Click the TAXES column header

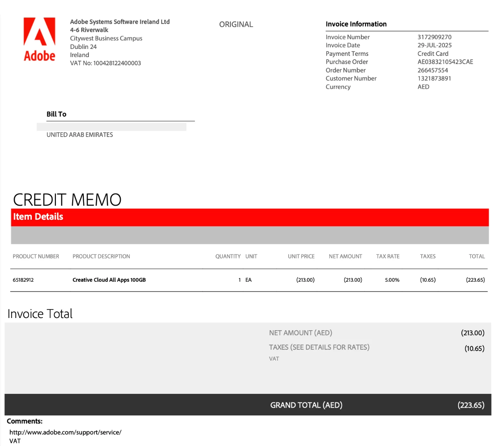(427, 256)
